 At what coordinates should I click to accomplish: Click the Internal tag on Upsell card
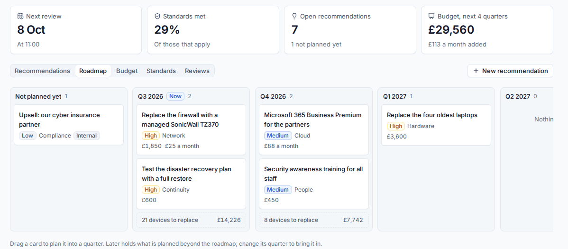coord(87,136)
